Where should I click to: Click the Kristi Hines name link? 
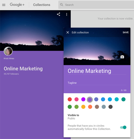(x=9, y=58)
